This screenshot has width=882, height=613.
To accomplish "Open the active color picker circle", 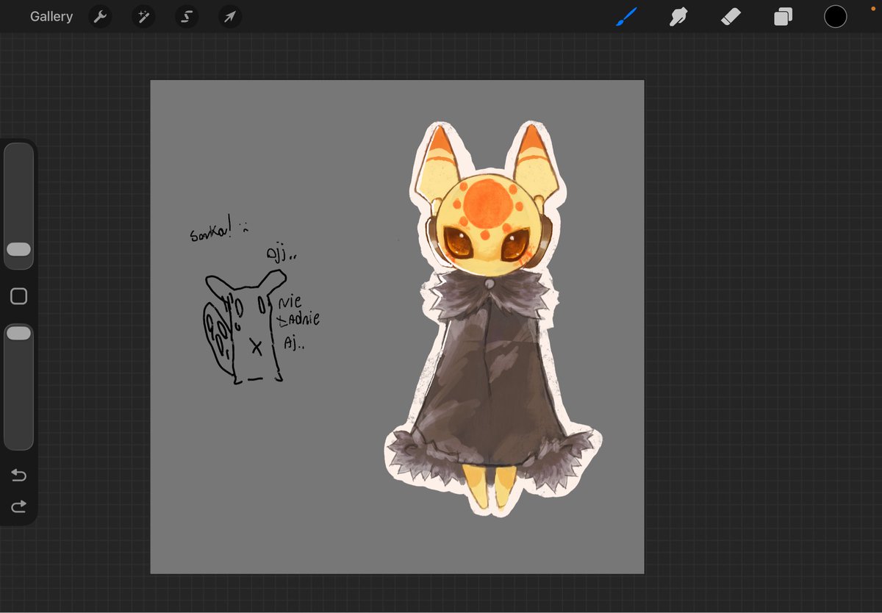I will click(x=835, y=16).
